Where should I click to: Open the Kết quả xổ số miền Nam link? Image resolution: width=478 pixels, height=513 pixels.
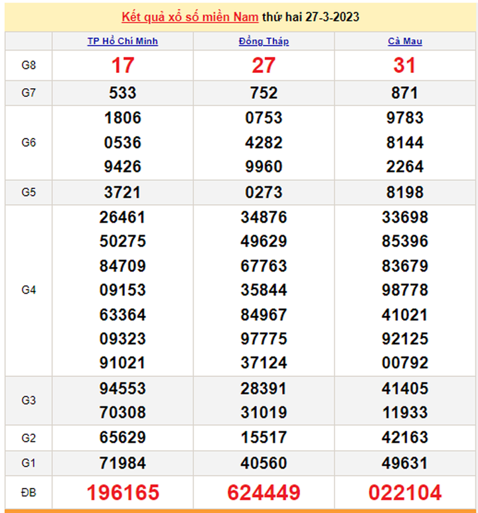(191, 17)
